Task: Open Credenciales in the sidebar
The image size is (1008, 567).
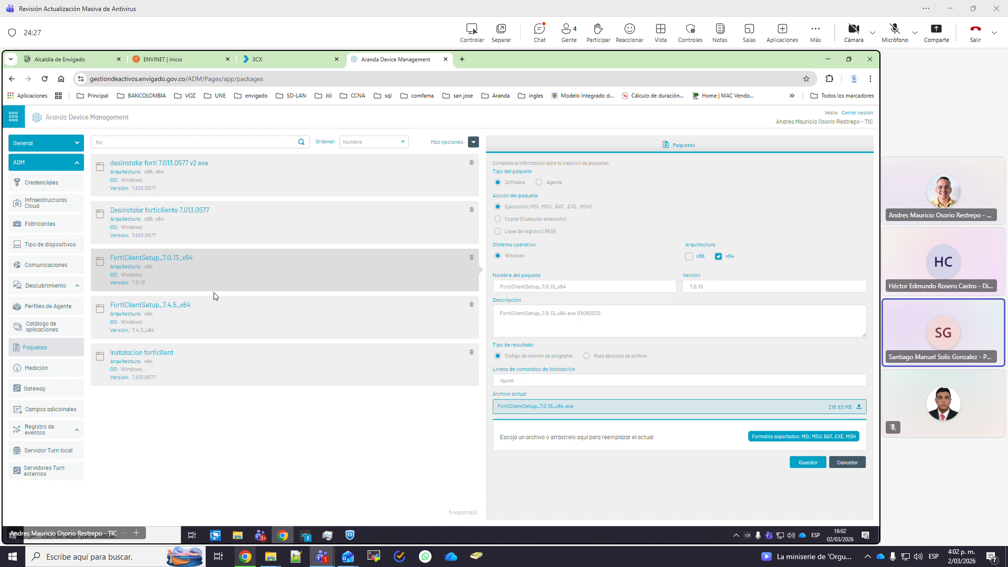Action: tap(46, 183)
